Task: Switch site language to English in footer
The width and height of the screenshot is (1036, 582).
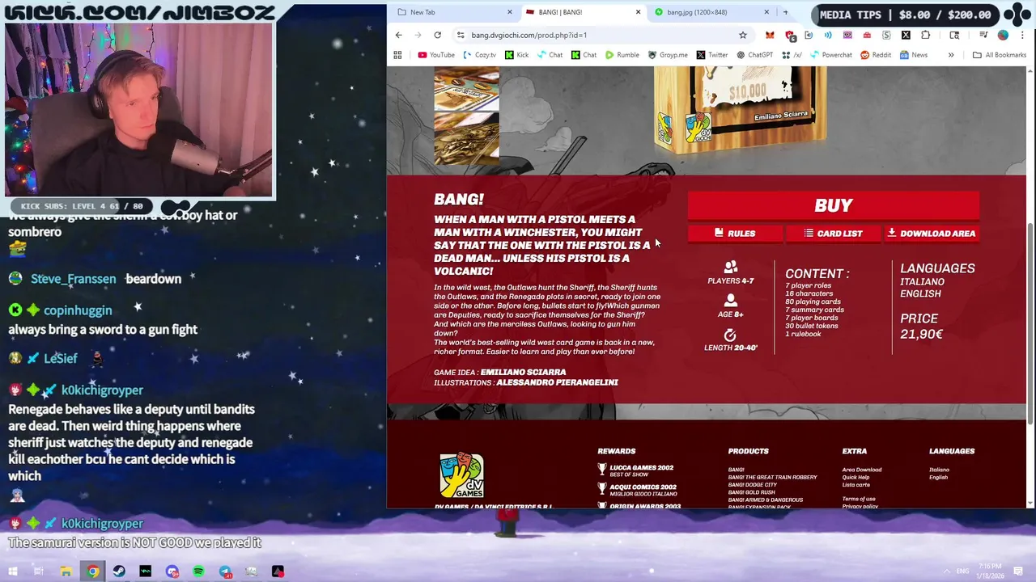Action: click(x=938, y=477)
